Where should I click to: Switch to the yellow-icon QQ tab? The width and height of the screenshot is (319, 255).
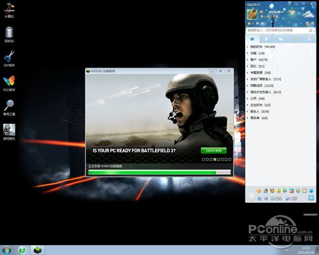point(295,39)
